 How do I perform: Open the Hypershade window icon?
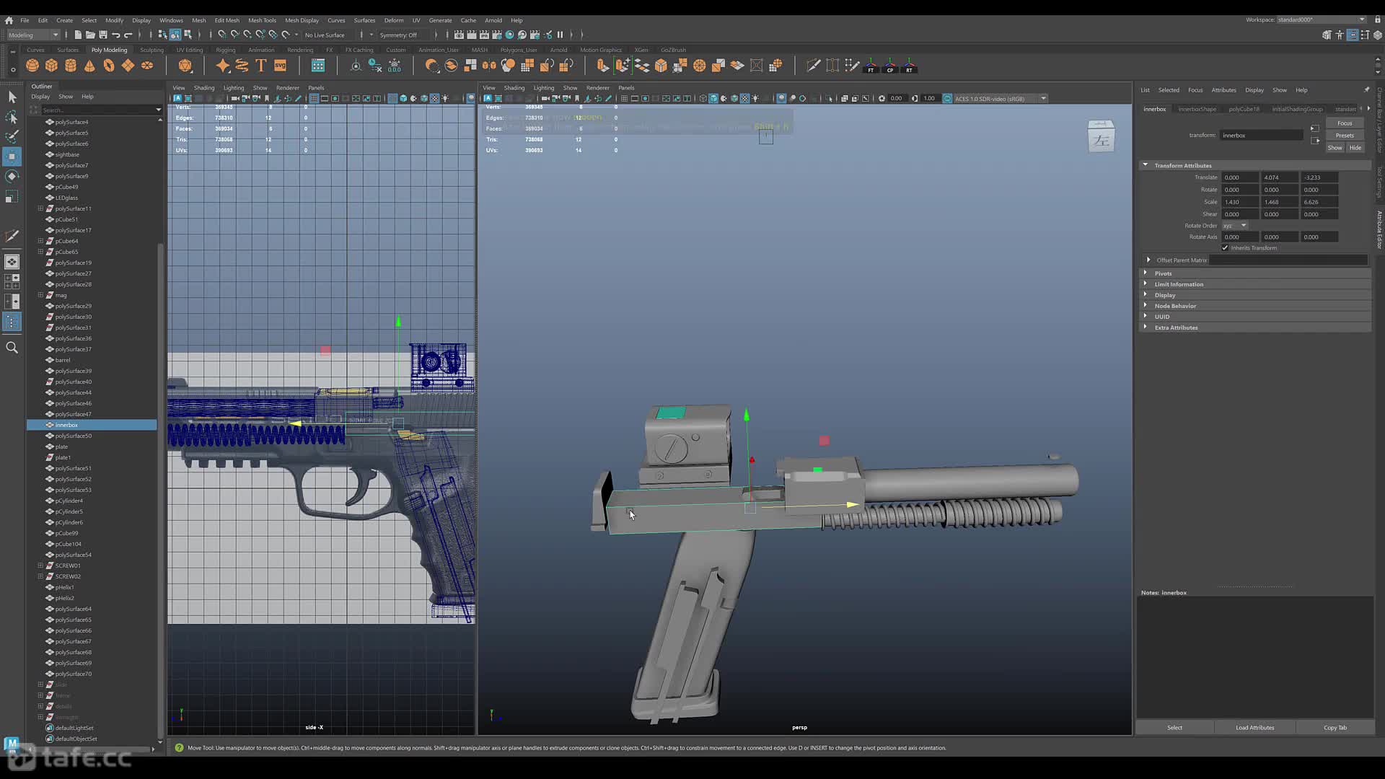coord(510,35)
